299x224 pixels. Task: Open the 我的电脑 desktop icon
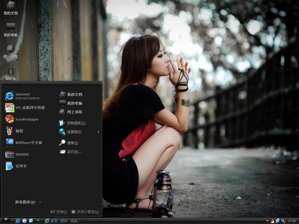click(11, 30)
